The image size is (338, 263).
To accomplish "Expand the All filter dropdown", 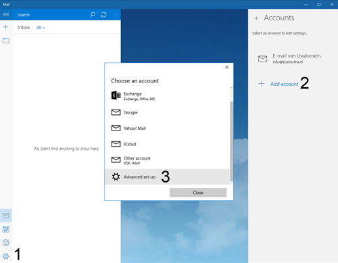I will [41, 28].
